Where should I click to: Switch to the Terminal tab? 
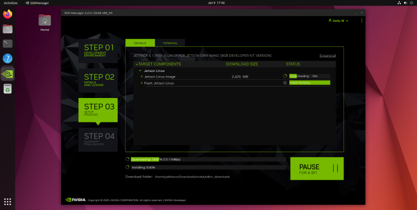click(x=169, y=43)
